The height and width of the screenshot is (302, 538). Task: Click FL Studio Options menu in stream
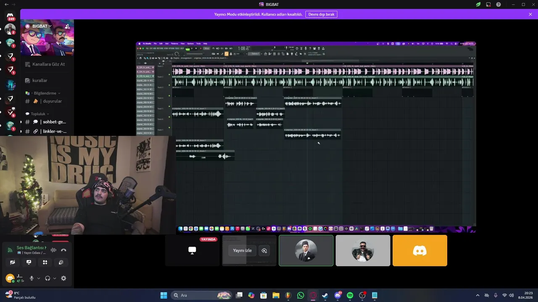click(190, 44)
